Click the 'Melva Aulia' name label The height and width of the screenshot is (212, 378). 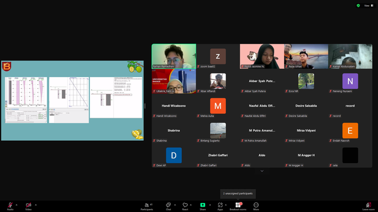point(207,116)
